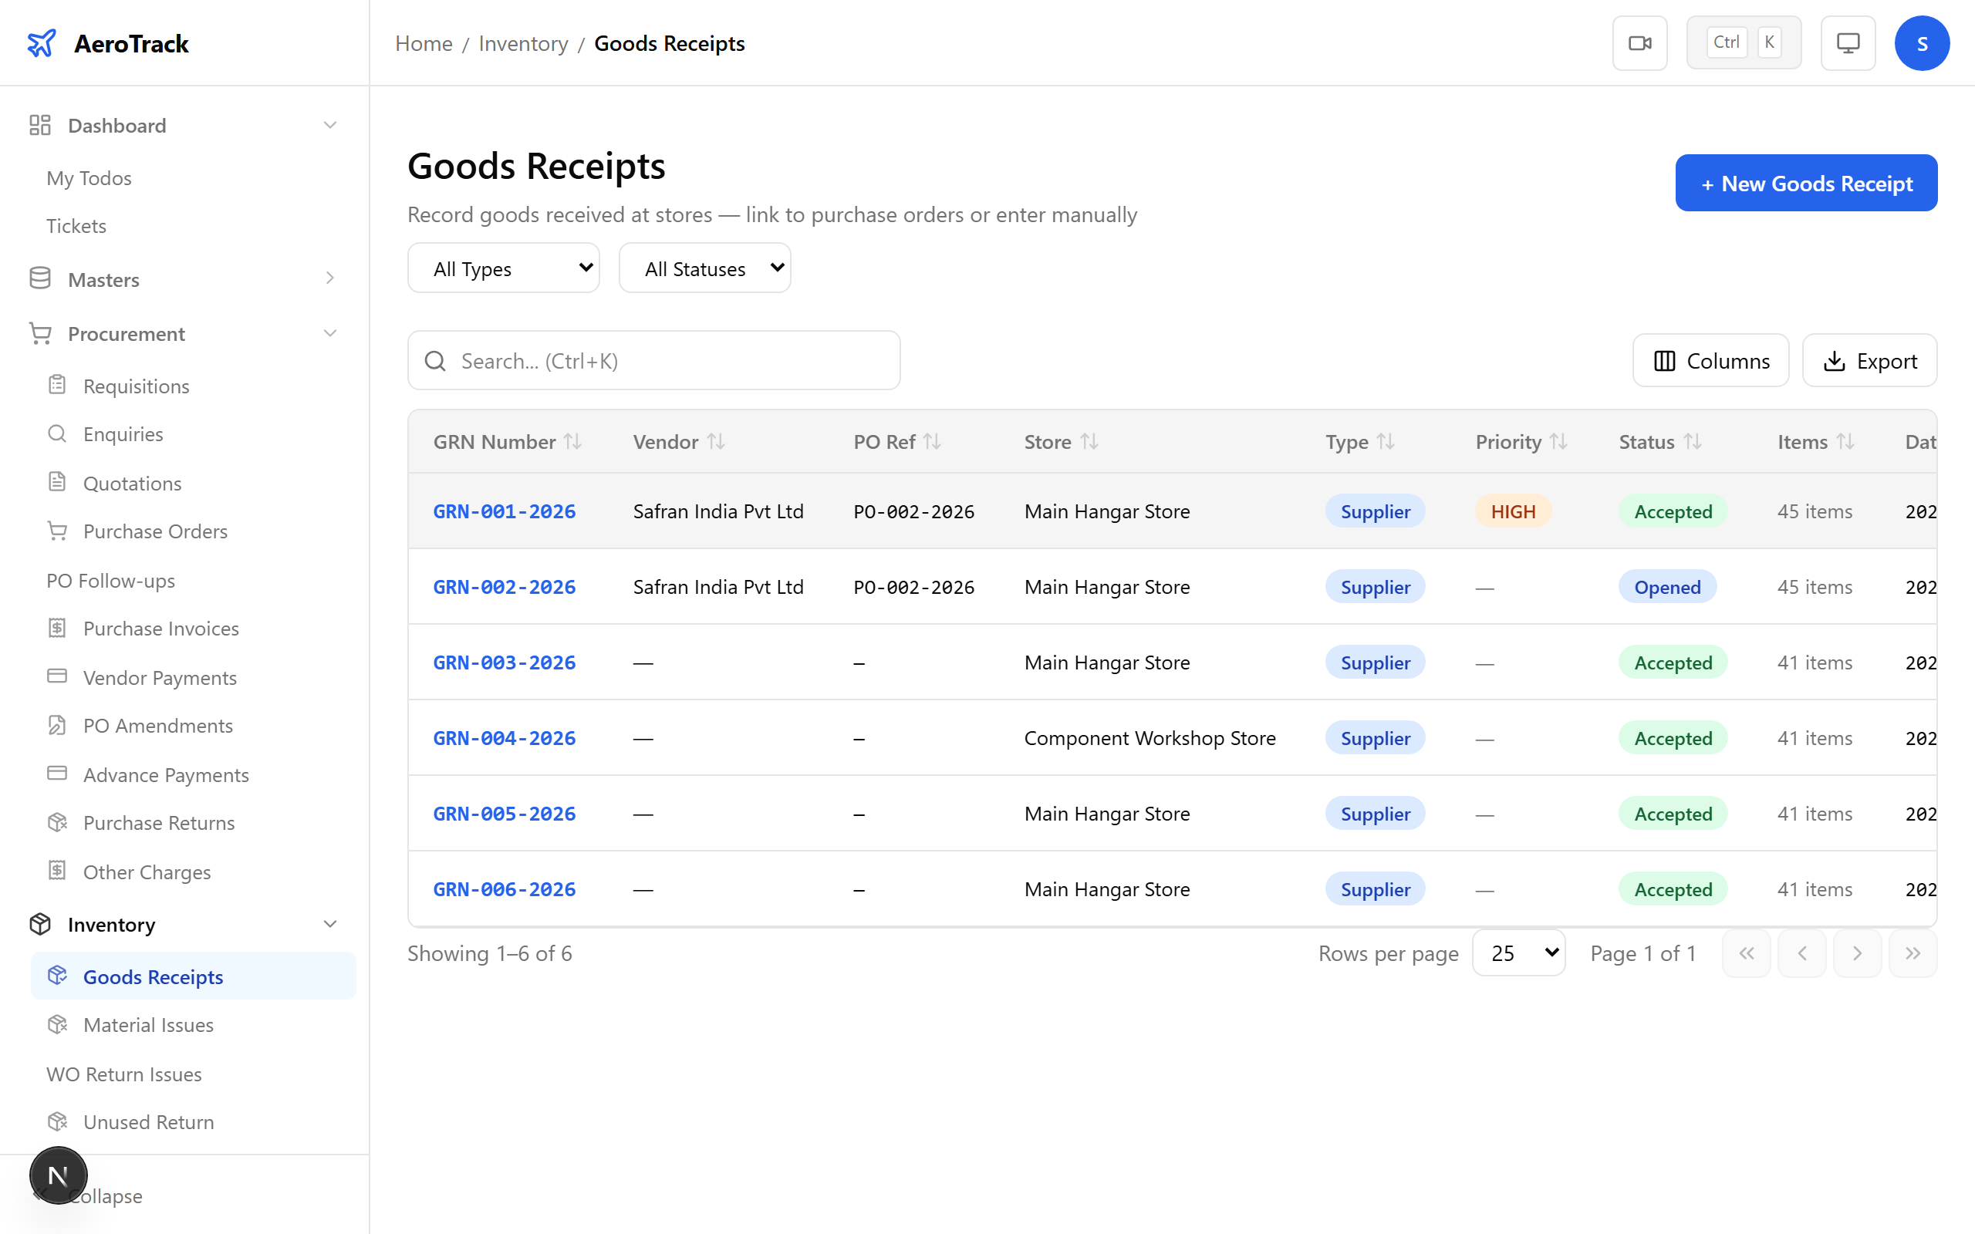This screenshot has width=1975, height=1234.
Task: Toggle sorting on the GRN Number column
Action: pos(574,441)
